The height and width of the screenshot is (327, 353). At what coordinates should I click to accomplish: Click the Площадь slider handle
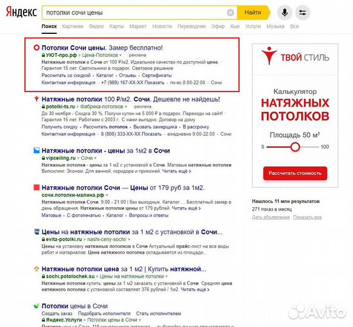(295, 147)
